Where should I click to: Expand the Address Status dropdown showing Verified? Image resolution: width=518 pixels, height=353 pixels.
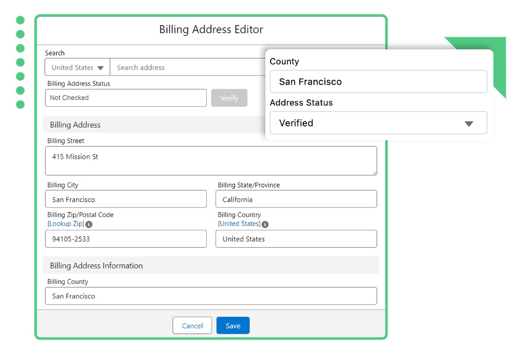click(x=469, y=123)
